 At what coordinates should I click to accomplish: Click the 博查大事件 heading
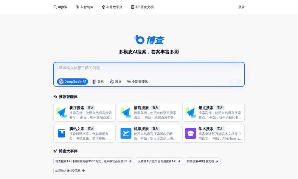pyautogui.click(x=68, y=151)
